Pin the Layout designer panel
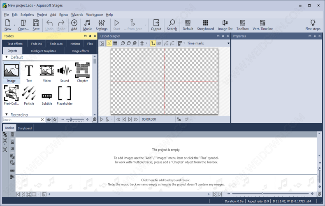This screenshot has height=206, width=325. (x=223, y=36)
